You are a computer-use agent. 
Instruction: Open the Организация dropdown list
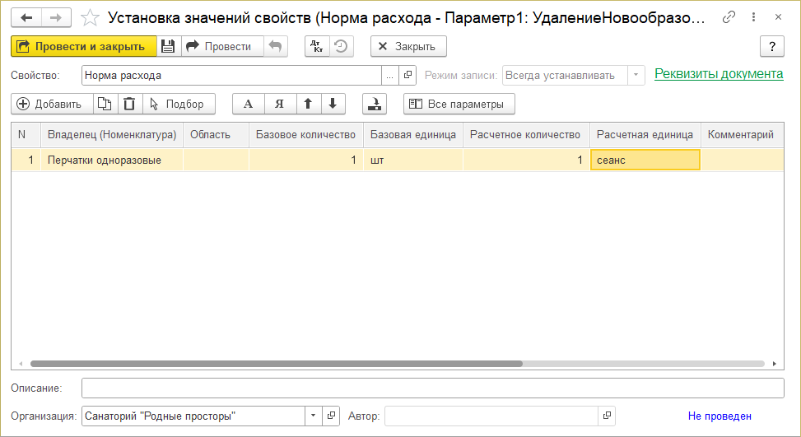[x=313, y=416]
